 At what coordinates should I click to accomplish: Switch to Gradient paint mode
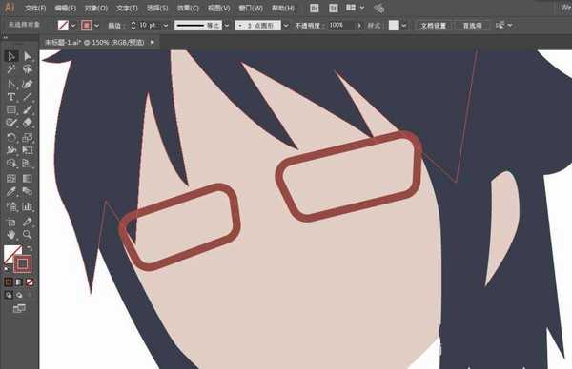pyautogui.click(x=19, y=282)
